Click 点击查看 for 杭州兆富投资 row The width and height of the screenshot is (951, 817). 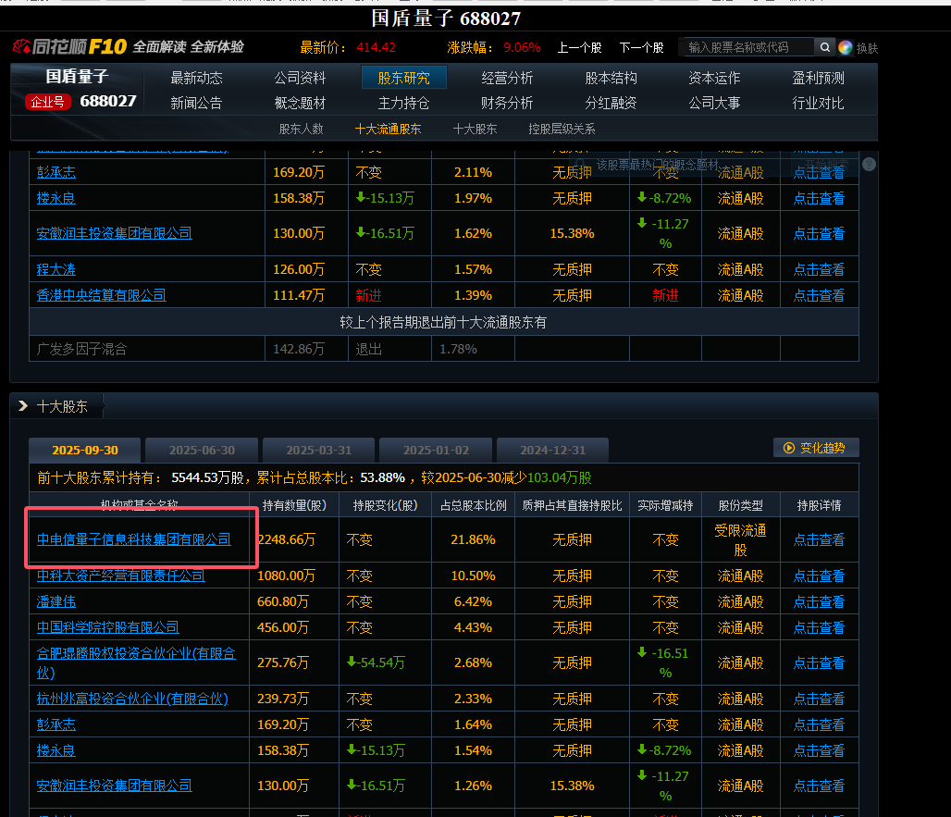[819, 699]
